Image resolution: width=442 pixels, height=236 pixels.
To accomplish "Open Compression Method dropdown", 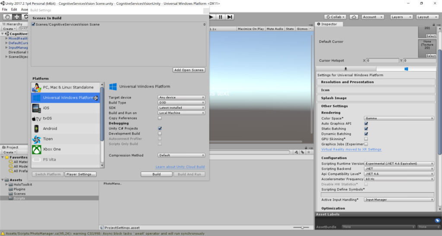I will pyautogui.click(x=181, y=155).
